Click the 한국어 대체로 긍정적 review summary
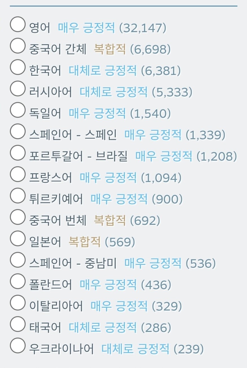 [103, 71]
